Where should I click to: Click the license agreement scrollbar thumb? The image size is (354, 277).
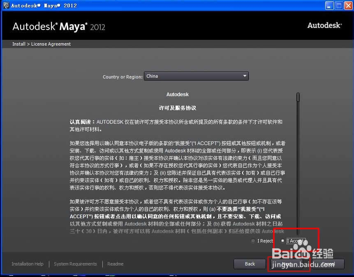(298, 97)
